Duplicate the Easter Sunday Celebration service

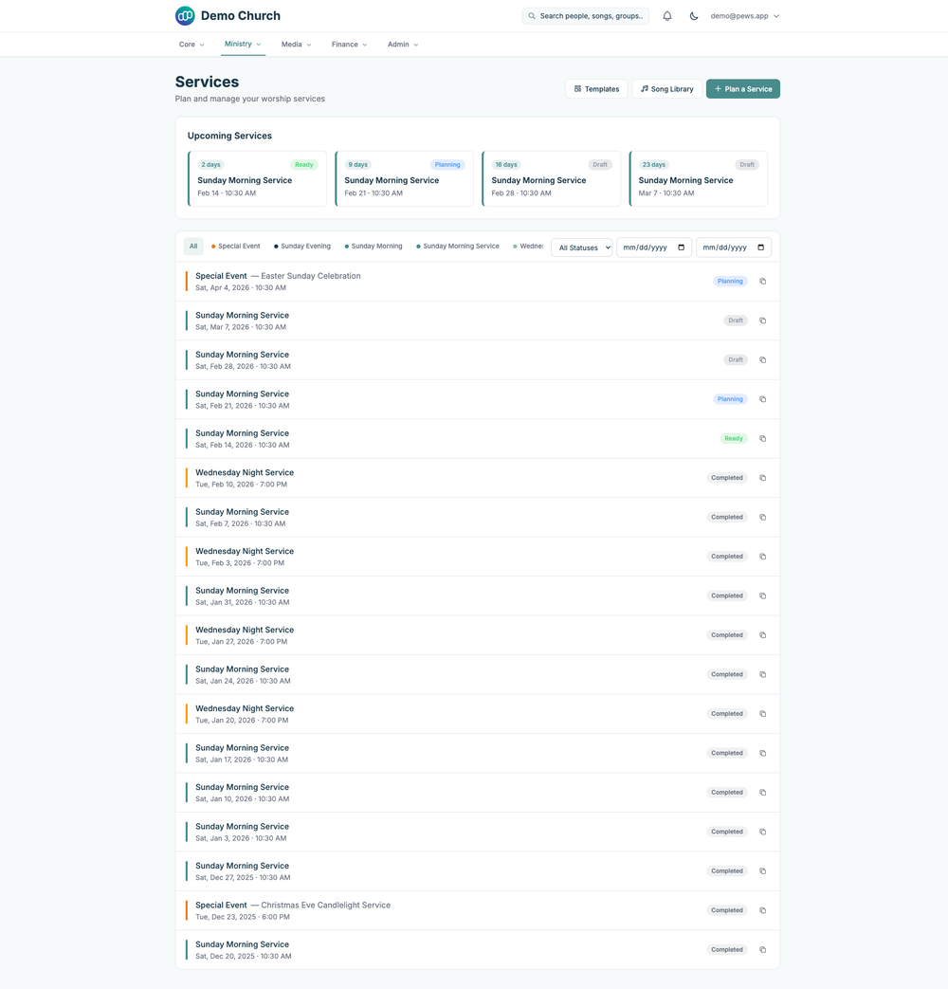762,282
